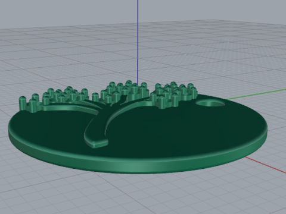
Task: Click the green Y axis line
Action: pos(256,94)
